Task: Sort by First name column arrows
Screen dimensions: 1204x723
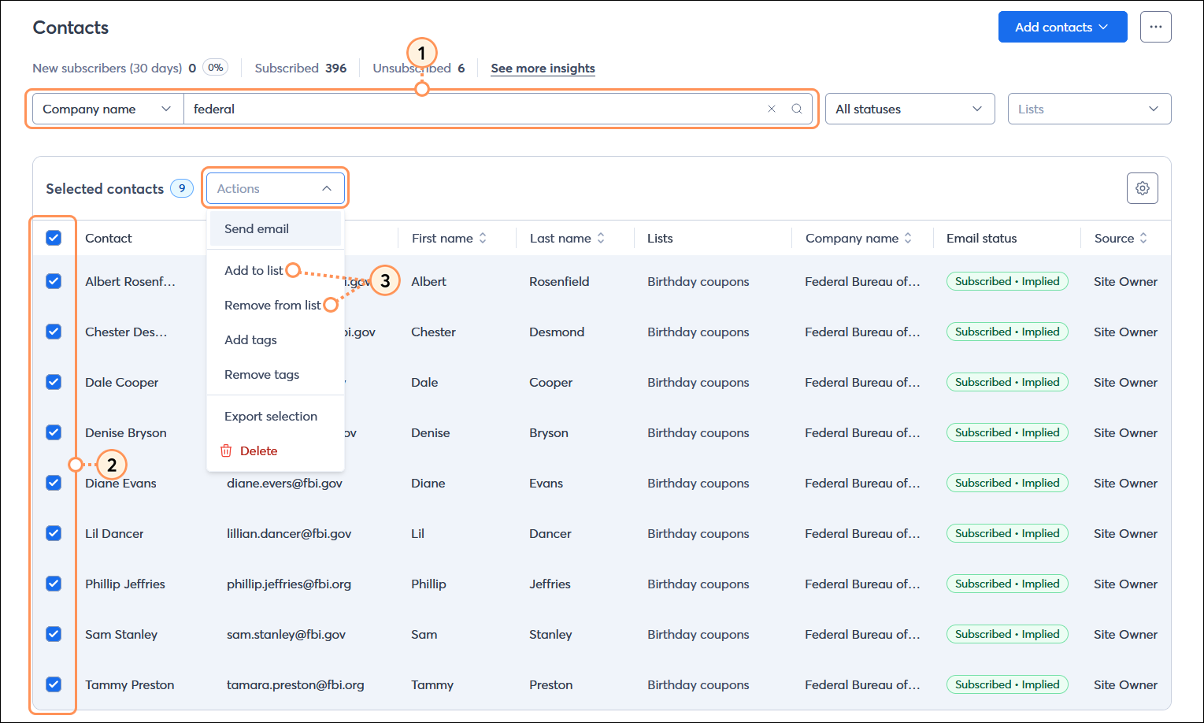Action: (x=483, y=238)
